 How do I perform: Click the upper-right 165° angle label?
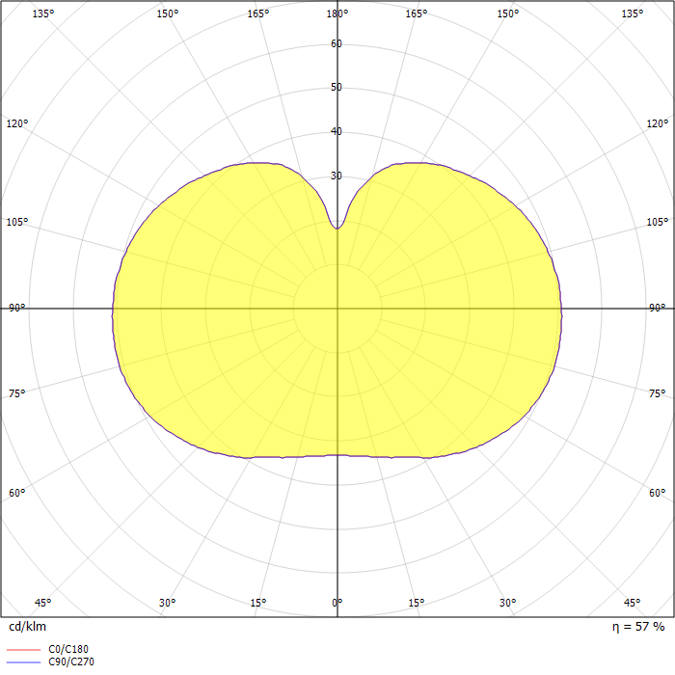click(x=417, y=13)
